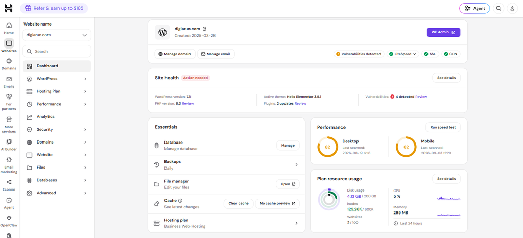Open the Website name dropdown digiarun.com
523x238 pixels.
(57, 35)
